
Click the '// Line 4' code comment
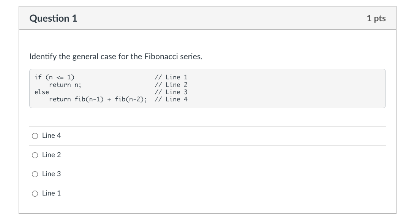[171, 99]
